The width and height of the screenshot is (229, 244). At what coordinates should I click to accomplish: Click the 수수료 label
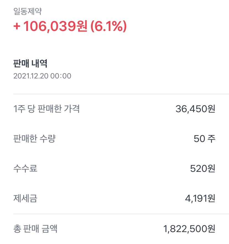coord(25,168)
